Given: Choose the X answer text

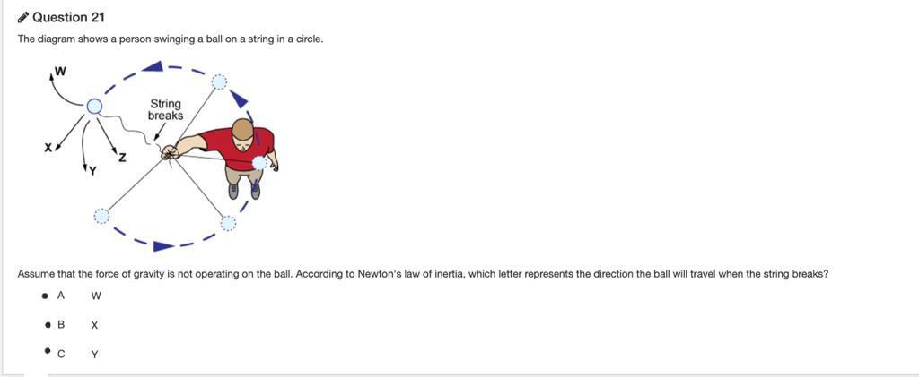Looking at the screenshot, I should (x=95, y=325).
